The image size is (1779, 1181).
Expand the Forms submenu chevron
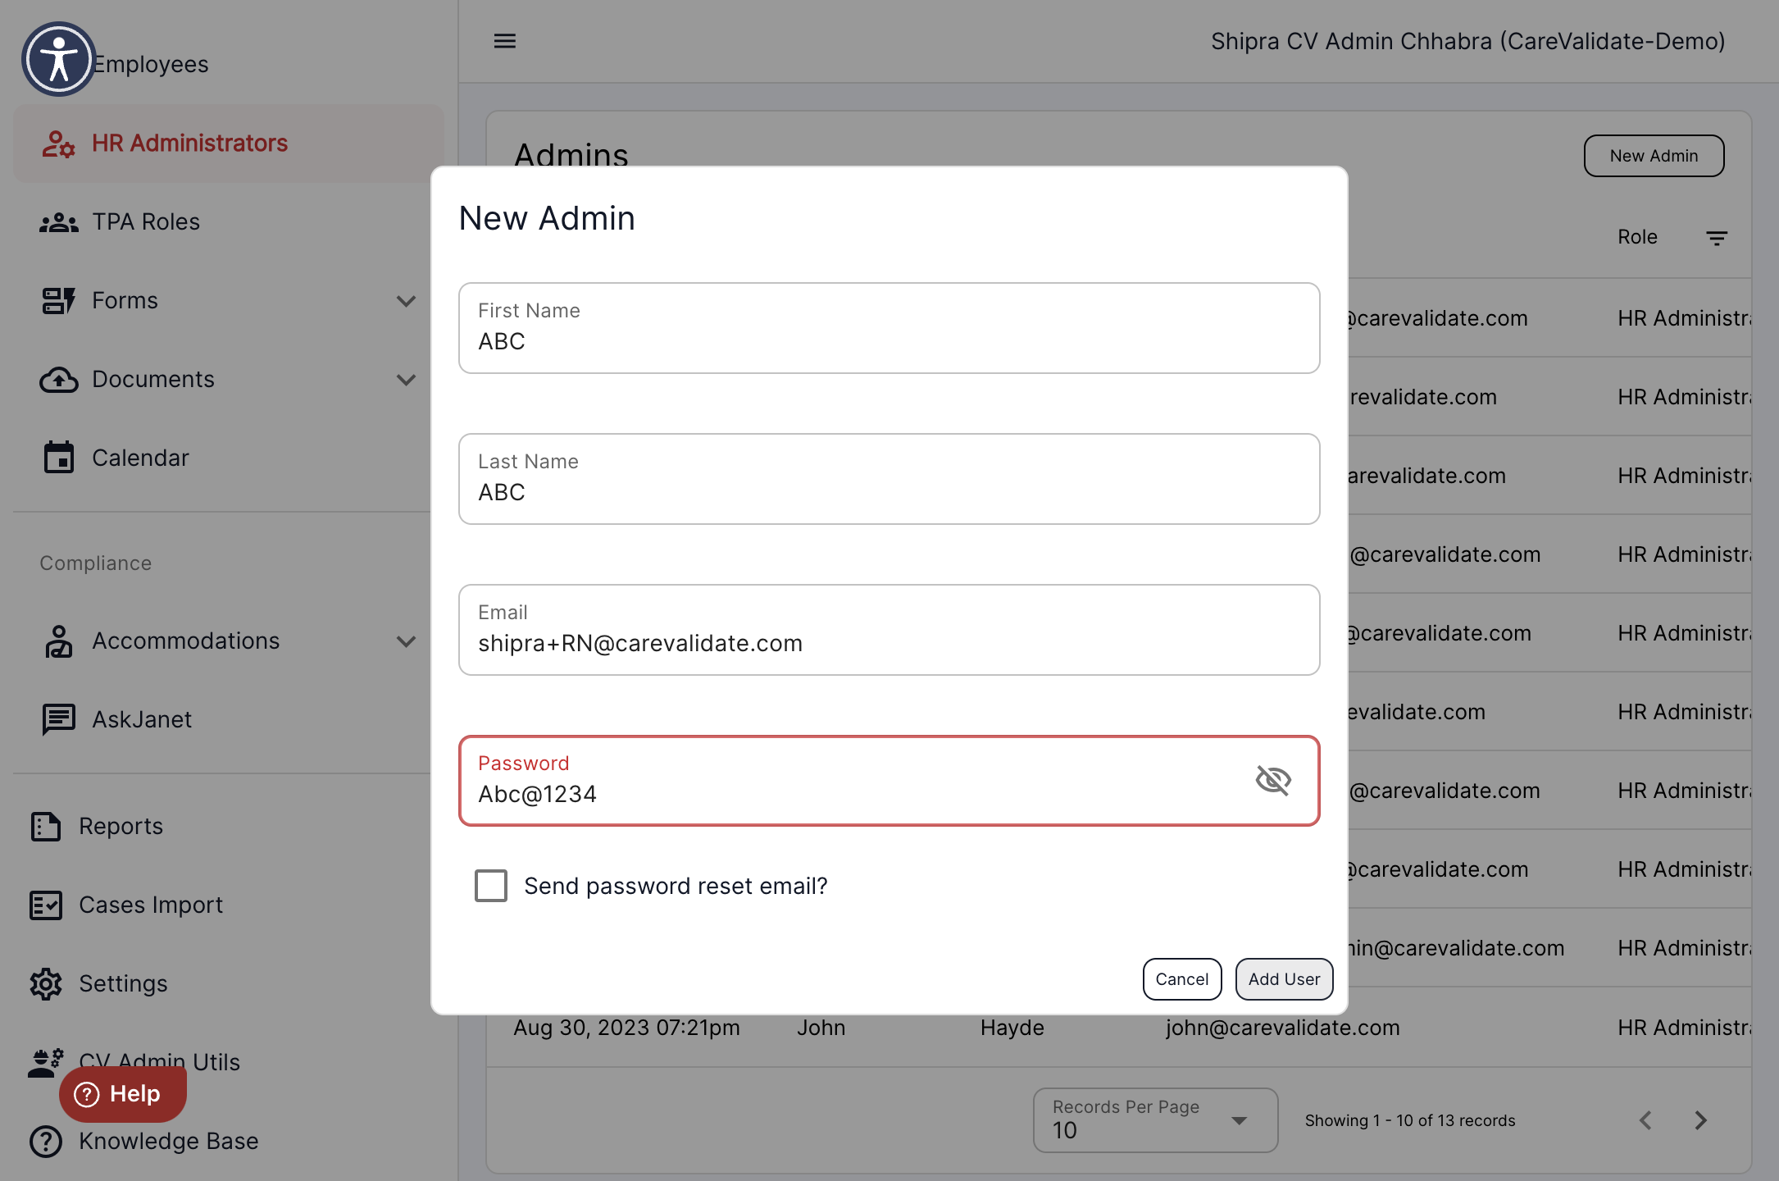406,301
